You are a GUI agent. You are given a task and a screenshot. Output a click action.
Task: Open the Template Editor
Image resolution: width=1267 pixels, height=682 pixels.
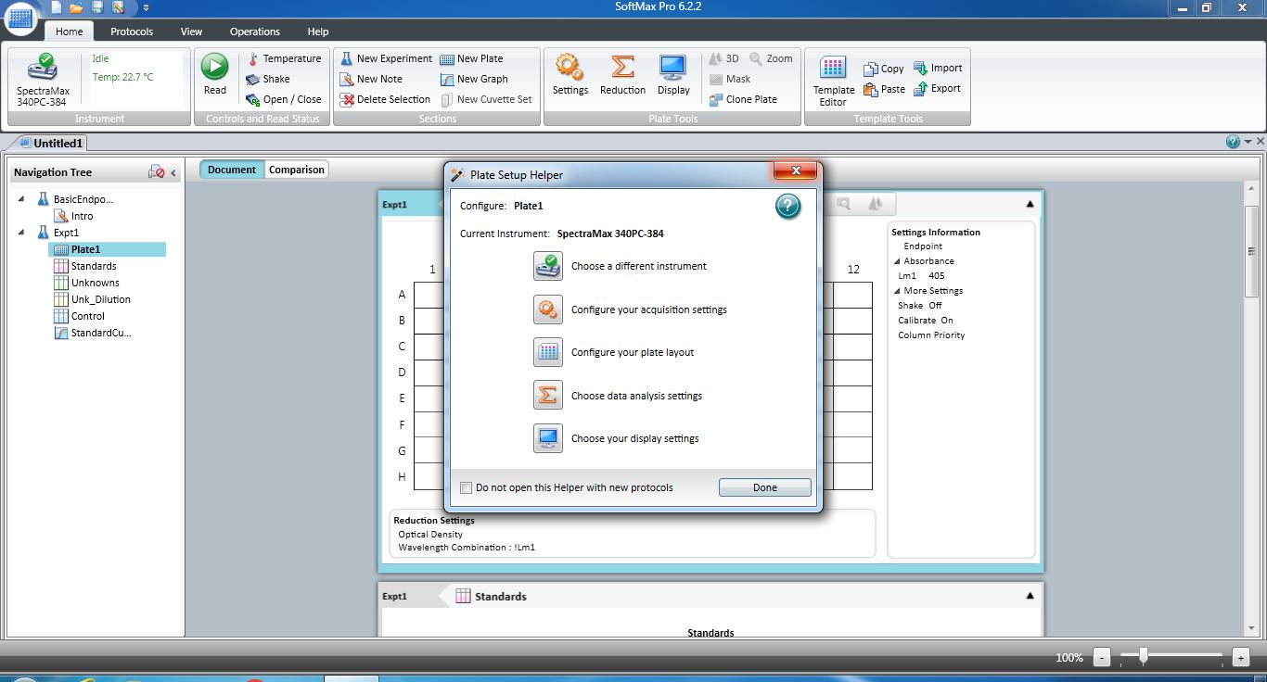(x=833, y=78)
